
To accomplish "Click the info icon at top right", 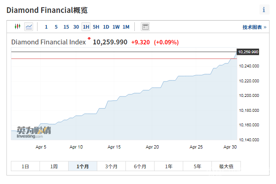I will coord(264,10).
